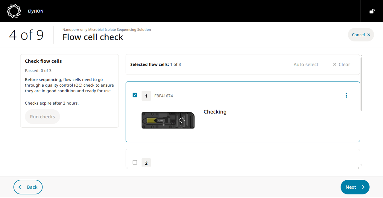Click 'Nanopore-only Microbial Isolate Sequencing Solution' subtitle

point(107,30)
